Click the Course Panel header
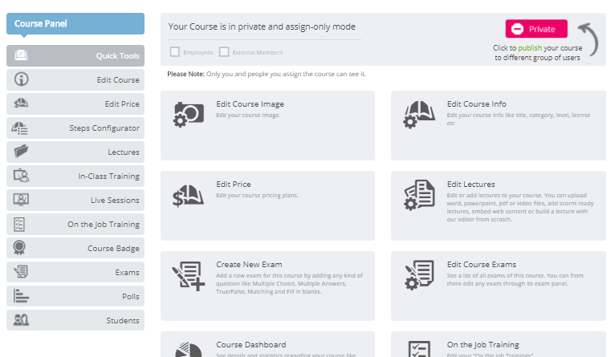 [x=75, y=24]
